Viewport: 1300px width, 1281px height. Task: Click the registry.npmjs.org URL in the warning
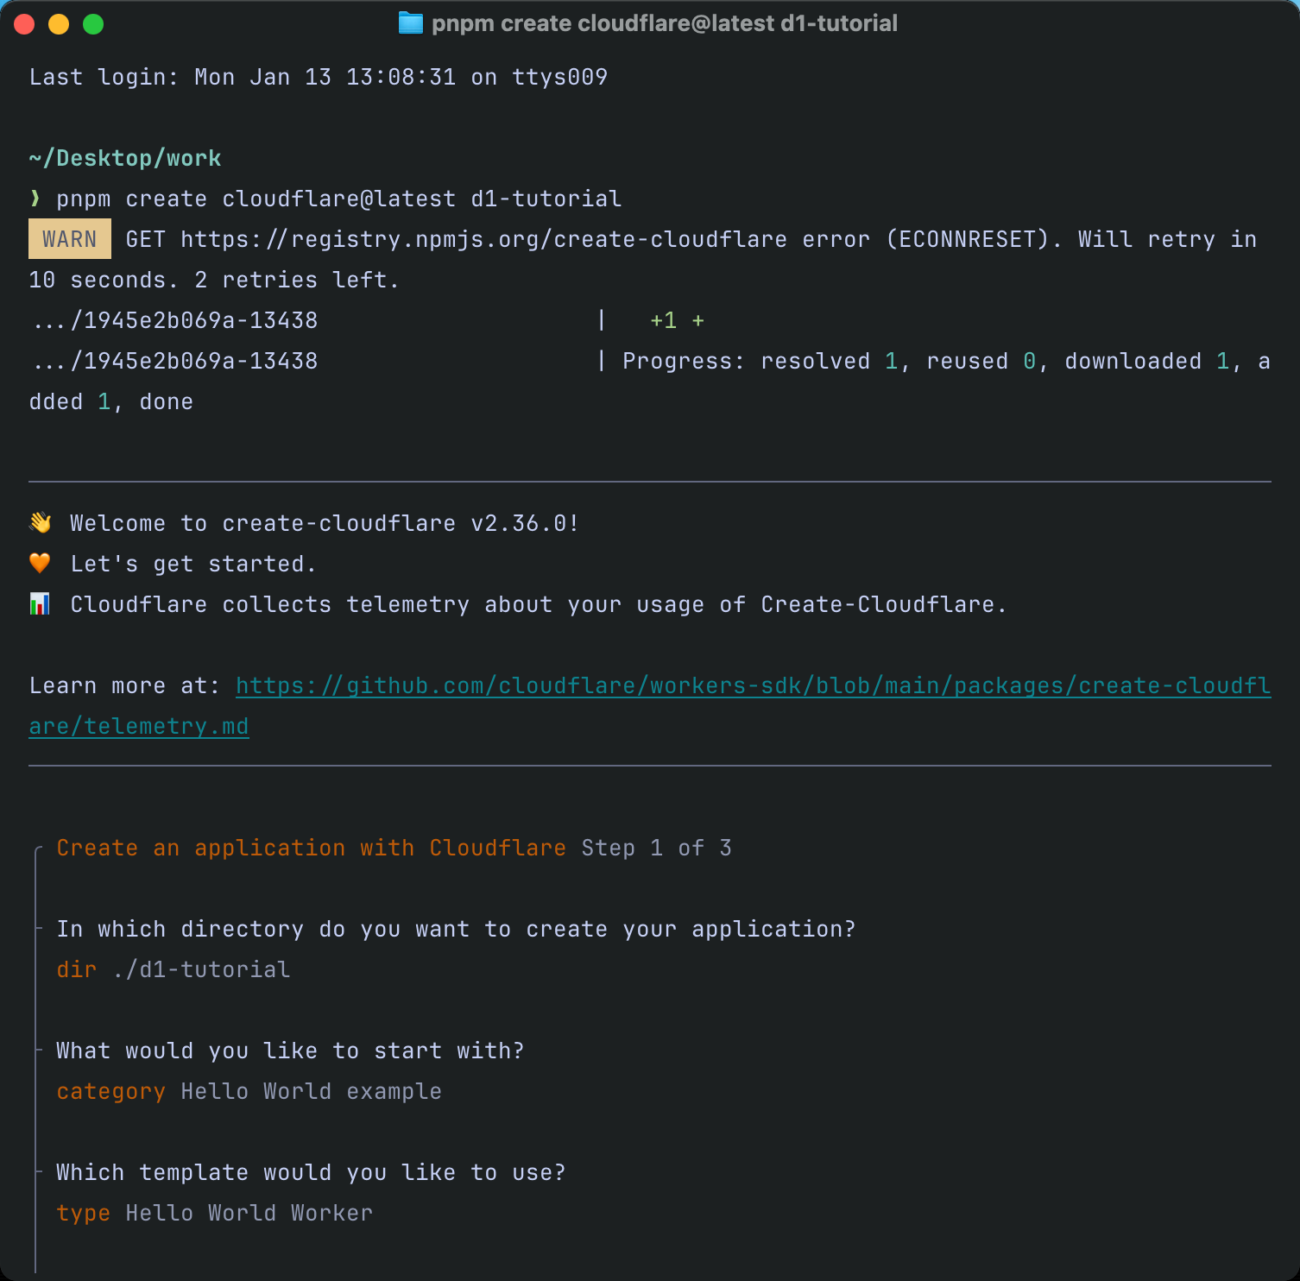point(483,239)
